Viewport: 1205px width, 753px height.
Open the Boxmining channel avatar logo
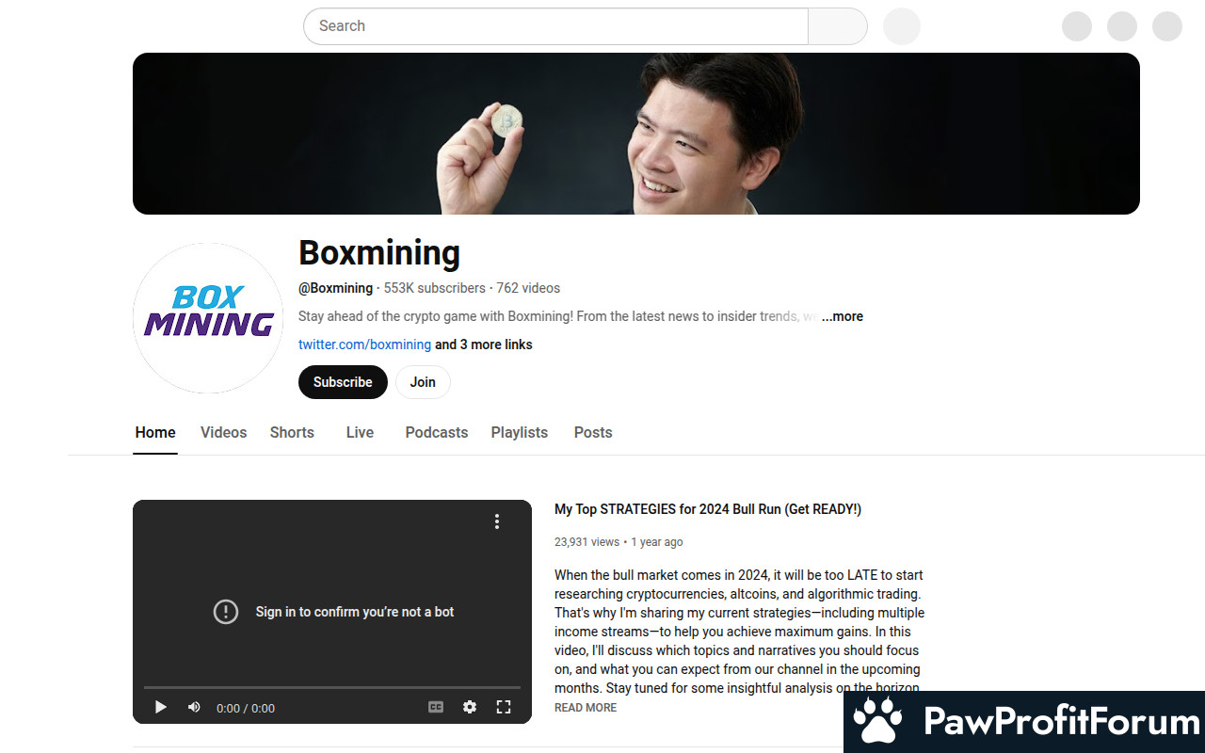click(208, 318)
